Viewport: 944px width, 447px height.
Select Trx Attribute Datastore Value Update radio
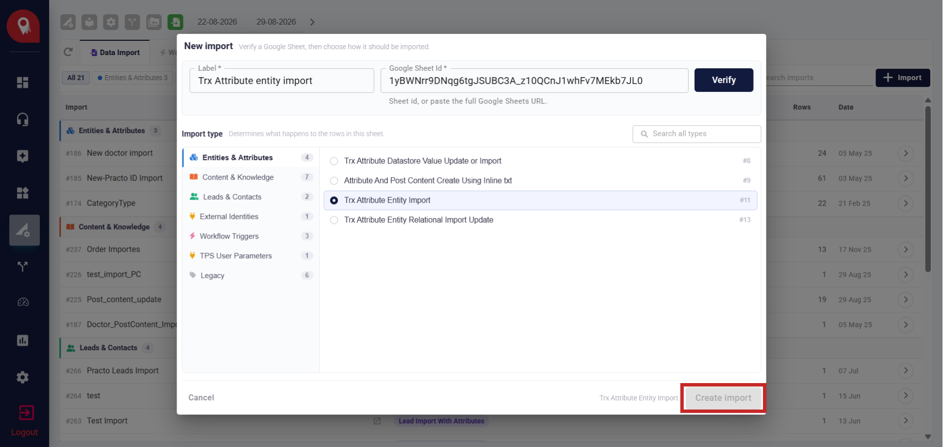(334, 161)
